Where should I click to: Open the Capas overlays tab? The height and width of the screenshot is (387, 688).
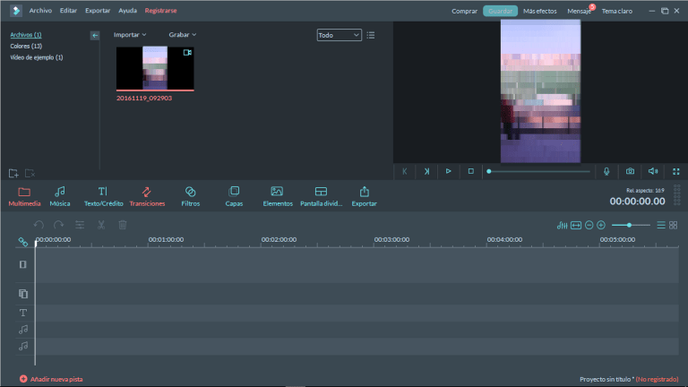click(234, 196)
